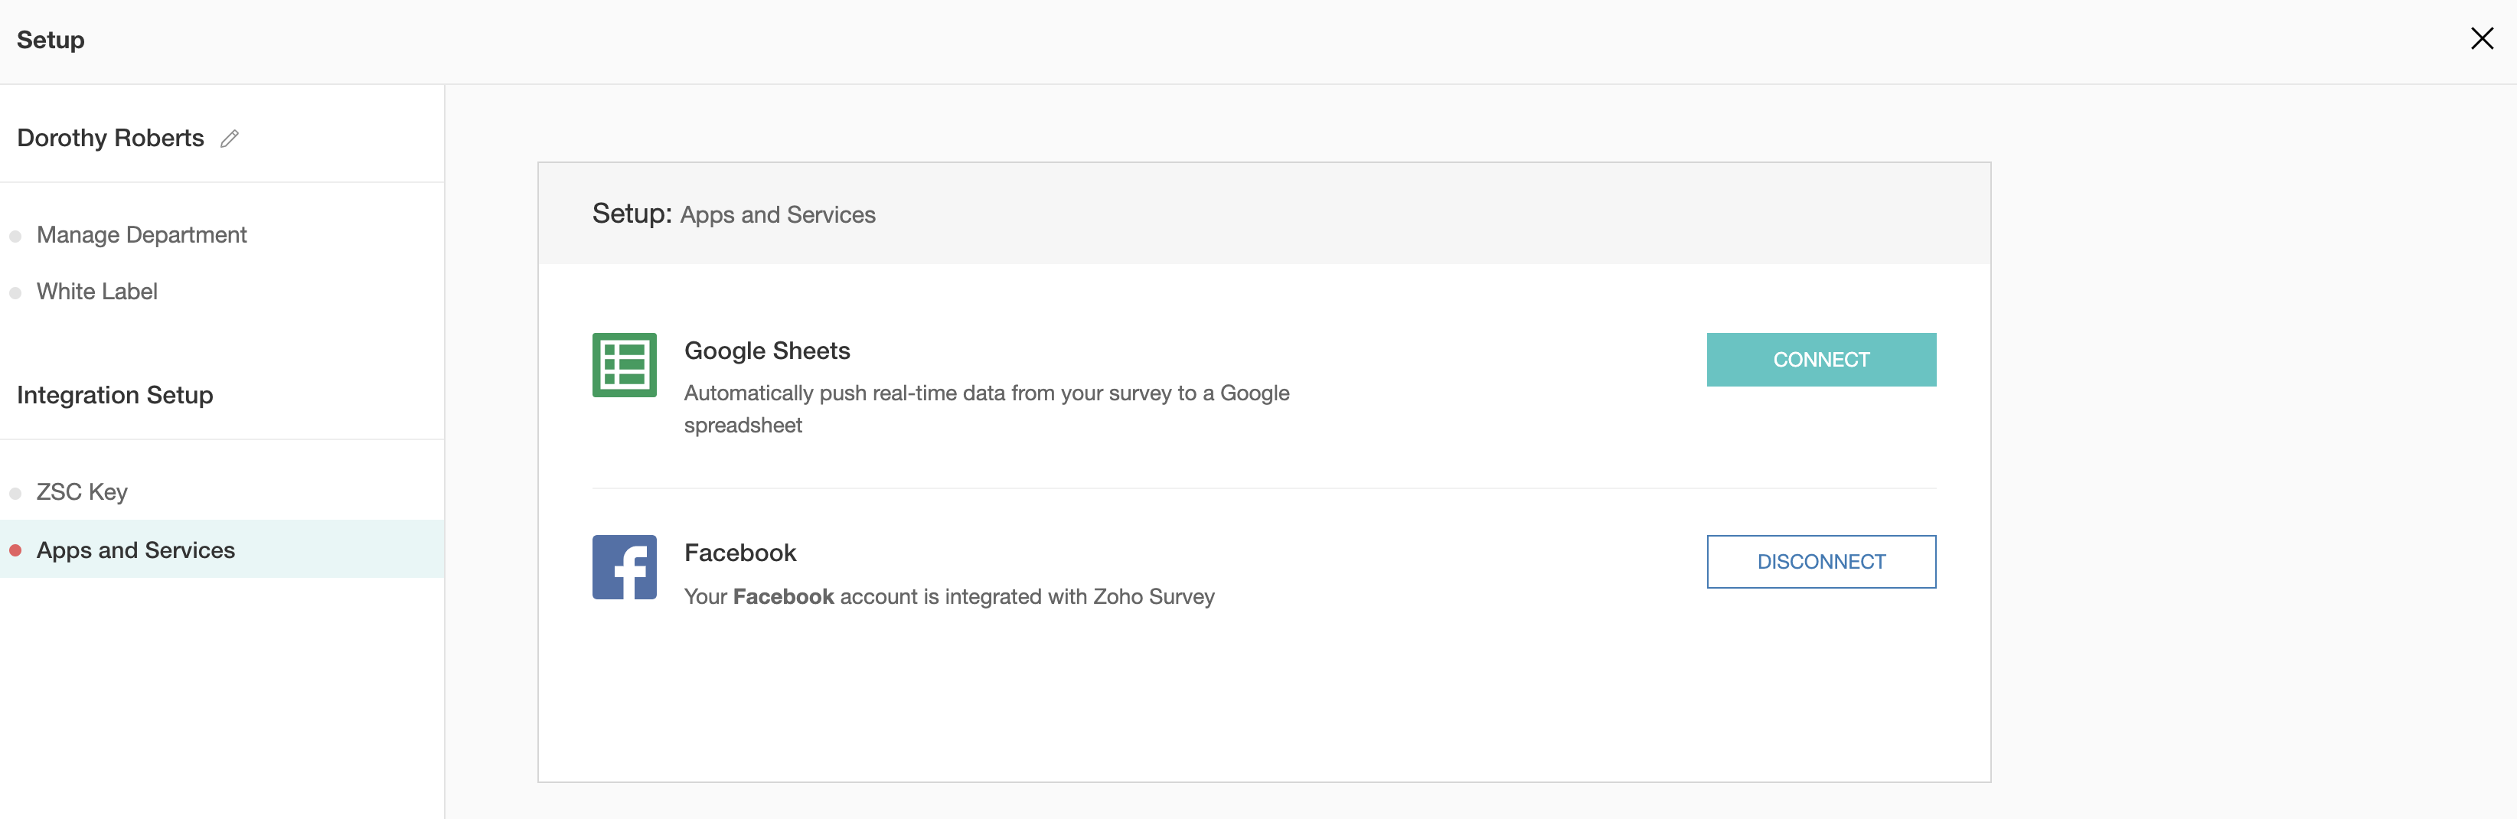This screenshot has width=2517, height=819.
Task: Open the White Label settings
Action: point(96,292)
